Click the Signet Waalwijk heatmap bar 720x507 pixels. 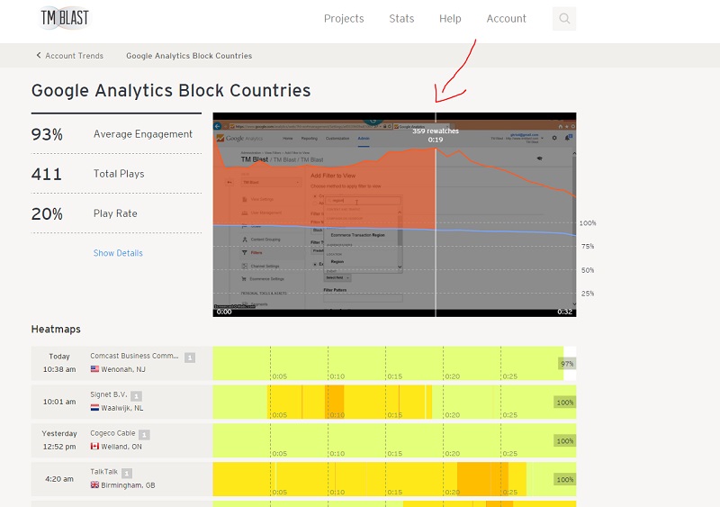[x=394, y=402]
